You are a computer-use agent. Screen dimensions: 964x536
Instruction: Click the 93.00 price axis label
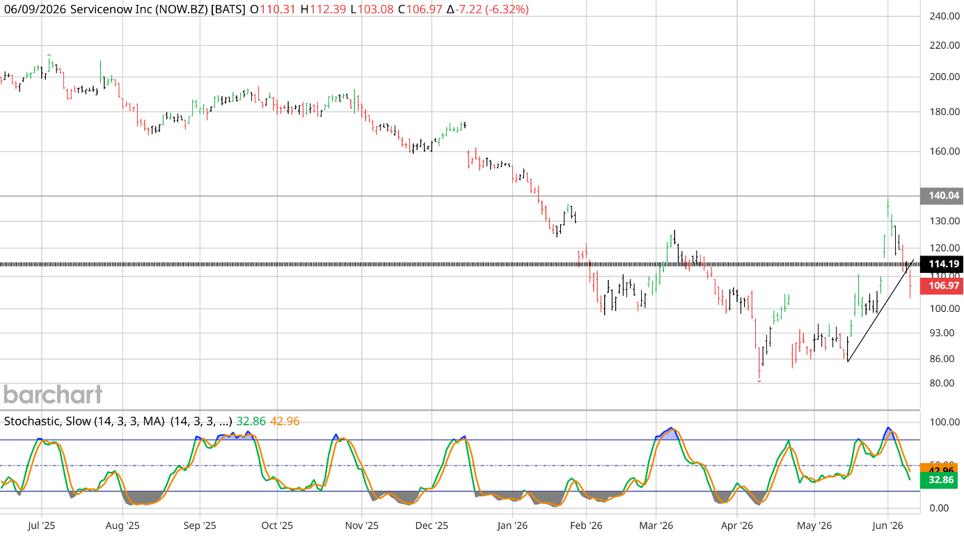(943, 333)
